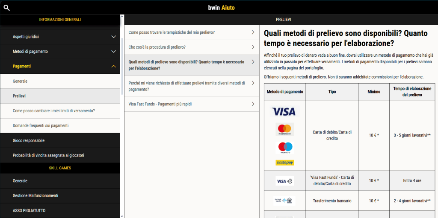This screenshot has width=438, height=218.
Task: Click the bank transfer logo
Action: pyautogui.click(x=284, y=201)
